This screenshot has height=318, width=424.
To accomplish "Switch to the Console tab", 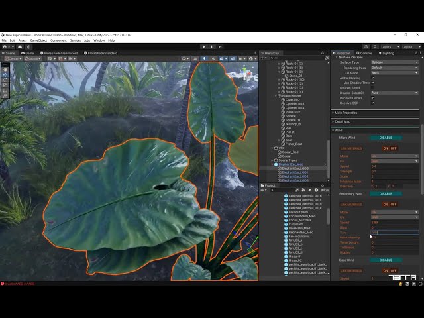I will point(364,53).
